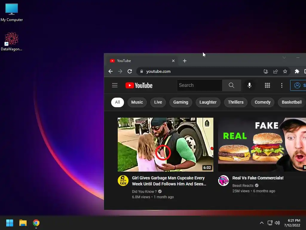Select the Music filter chip

click(137, 102)
